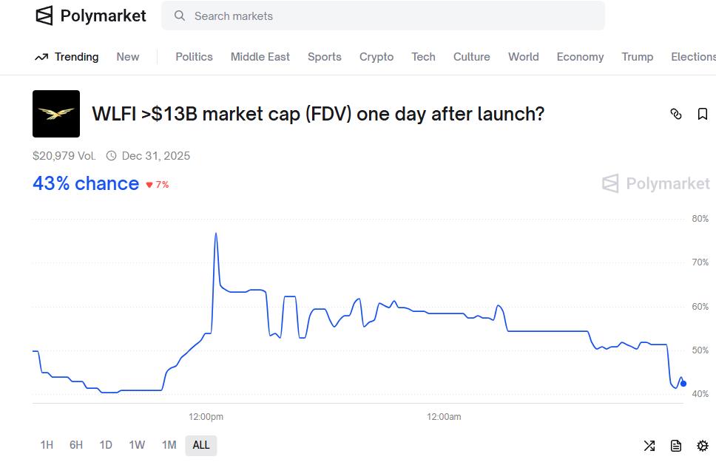Click the WLFI eagle market thumbnail
Viewport: 716px width, 465px height.
click(x=56, y=114)
